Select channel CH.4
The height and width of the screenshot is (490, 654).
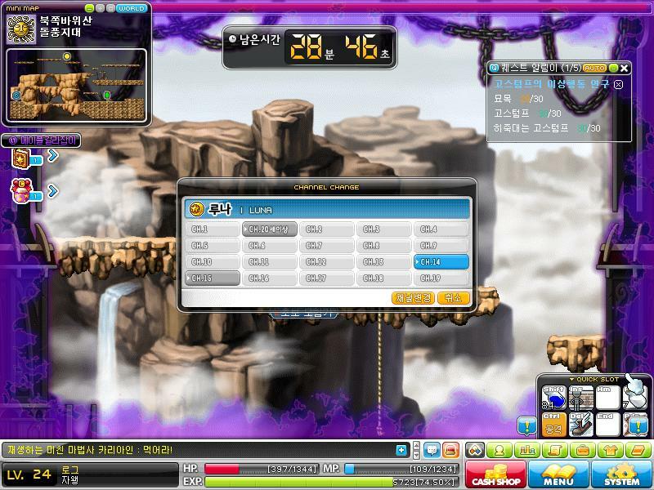point(441,229)
